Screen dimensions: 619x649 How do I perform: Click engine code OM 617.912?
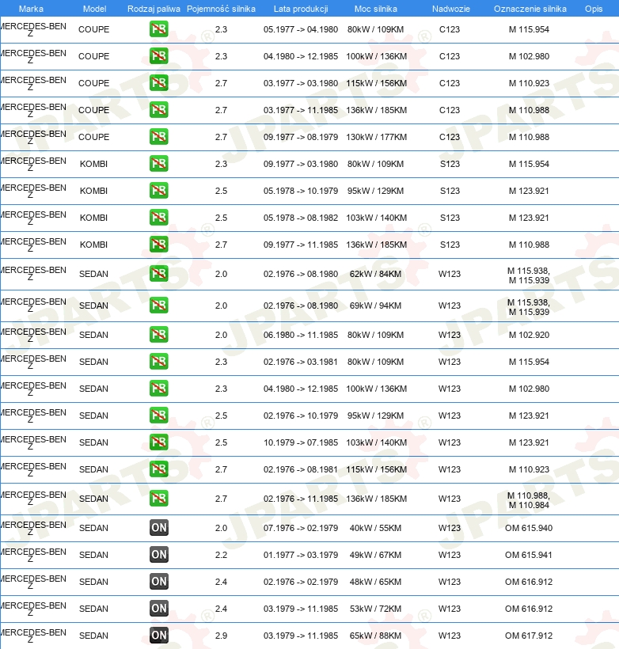[x=529, y=636]
